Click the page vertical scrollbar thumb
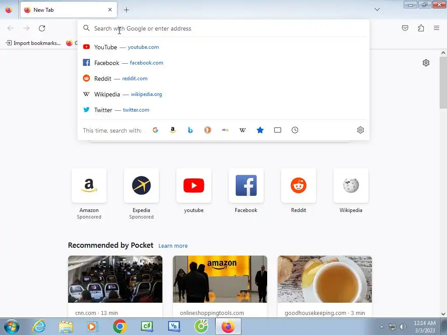447x335 pixels. pos(443,82)
